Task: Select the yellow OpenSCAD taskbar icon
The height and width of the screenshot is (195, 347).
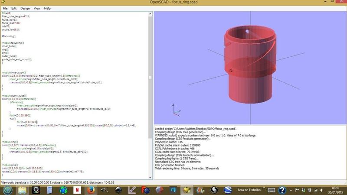Action: 187,190
